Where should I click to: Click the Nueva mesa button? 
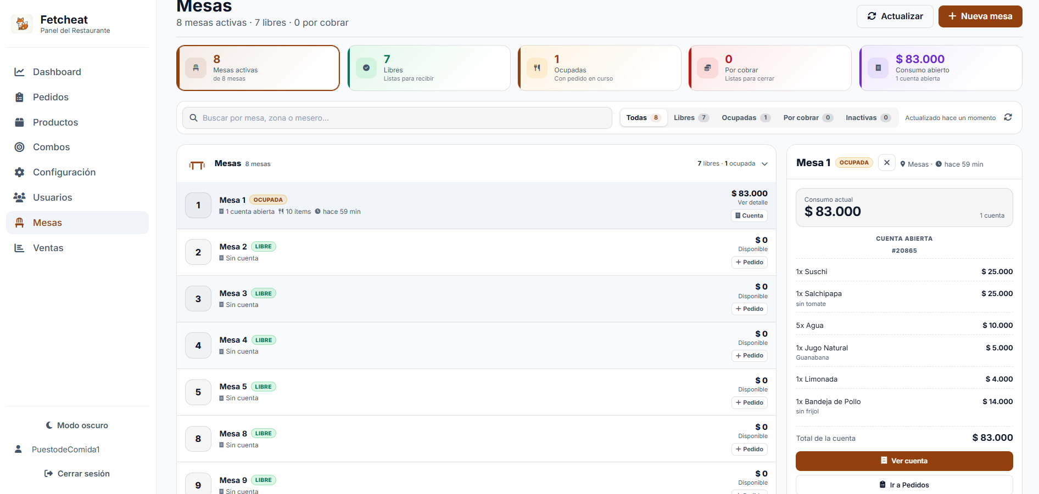pos(980,16)
